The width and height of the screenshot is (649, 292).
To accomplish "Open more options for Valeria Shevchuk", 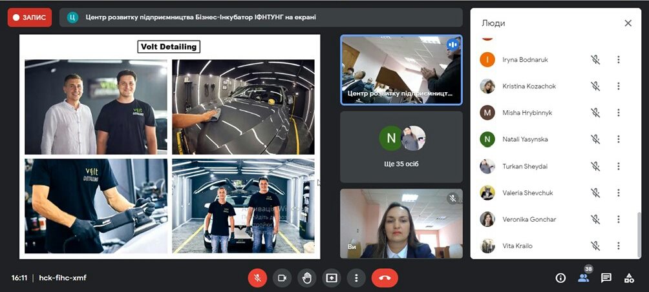I will click(619, 193).
